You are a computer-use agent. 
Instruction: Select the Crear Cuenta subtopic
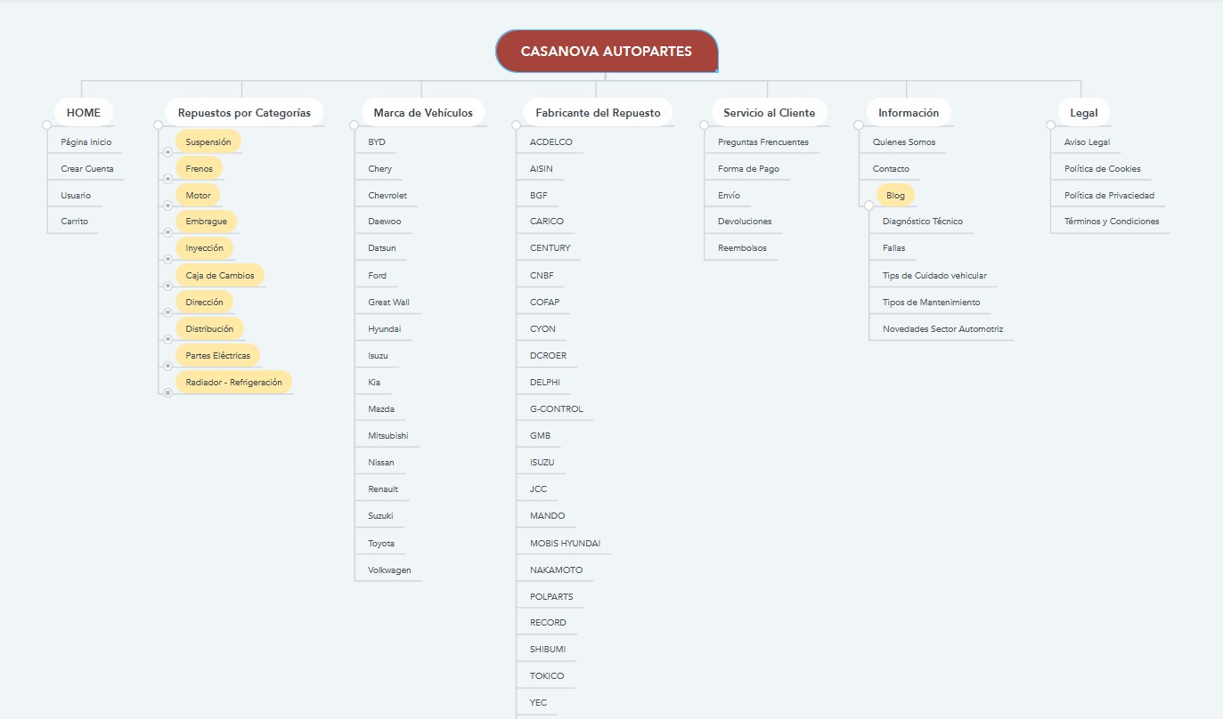point(86,168)
